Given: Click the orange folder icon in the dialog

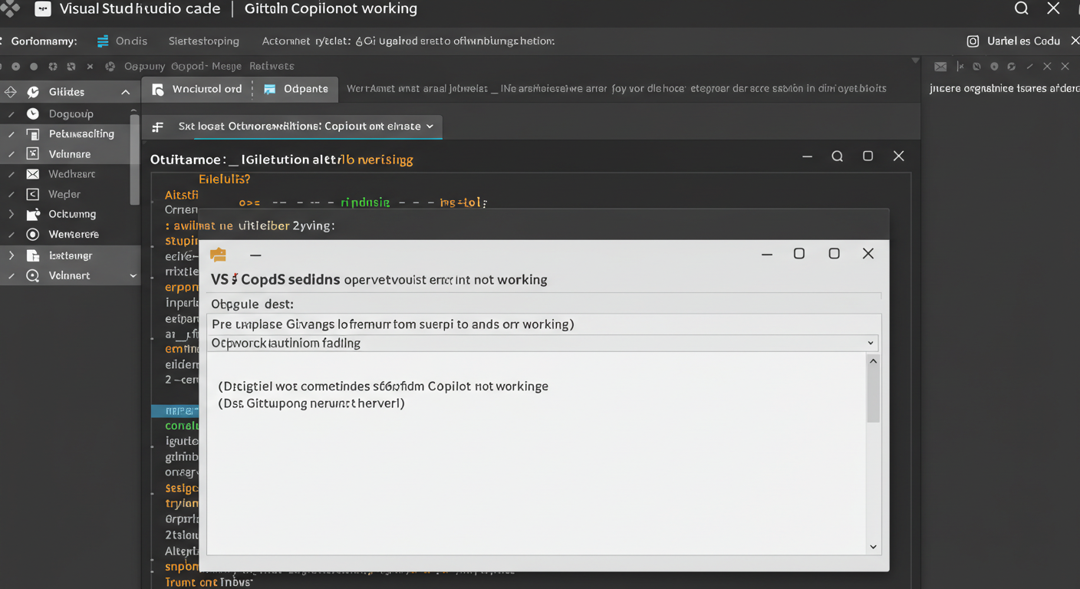Looking at the screenshot, I should [219, 255].
